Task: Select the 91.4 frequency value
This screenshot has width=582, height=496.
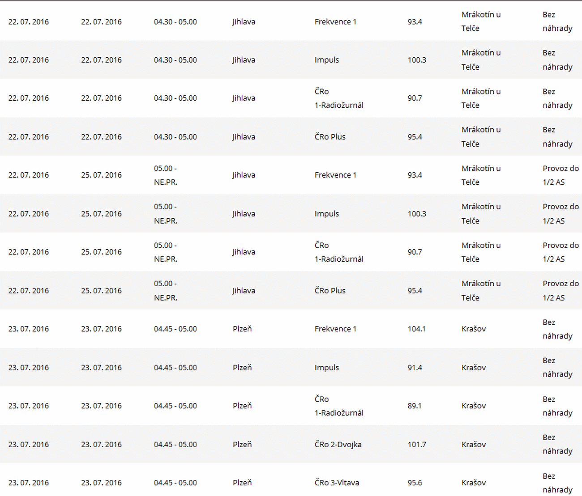Action: (x=415, y=368)
